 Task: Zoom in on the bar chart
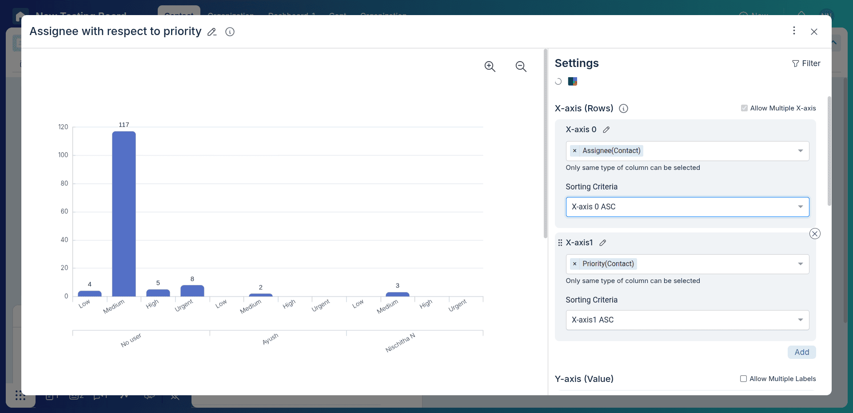pyautogui.click(x=489, y=66)
